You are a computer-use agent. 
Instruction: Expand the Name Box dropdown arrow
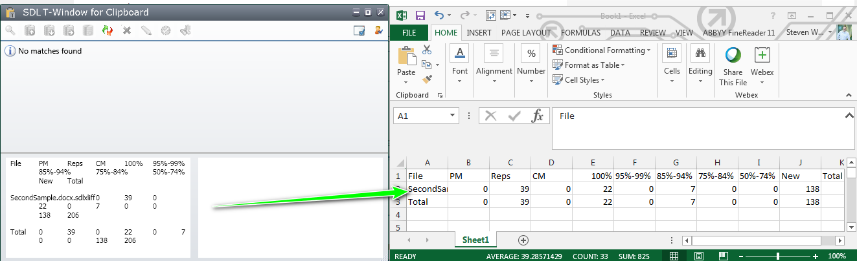(452, 116)
